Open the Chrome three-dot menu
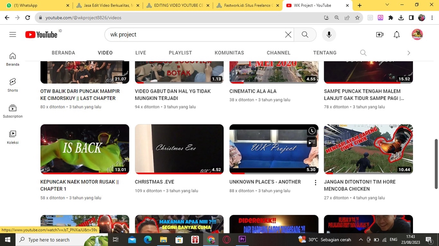The image size is (439, 246). coord(432,18)
